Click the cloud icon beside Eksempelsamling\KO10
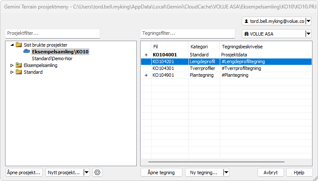The image size is (318, 181). click(27, 51)
